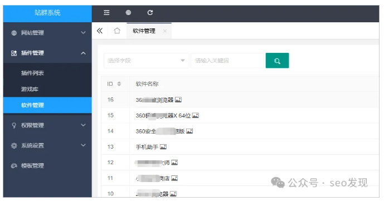This screenshot has height=201, width=384.
Task: Toggle the sidebar collapse icon in top bar
Action: pyautogui.click(x=106, y=12)
